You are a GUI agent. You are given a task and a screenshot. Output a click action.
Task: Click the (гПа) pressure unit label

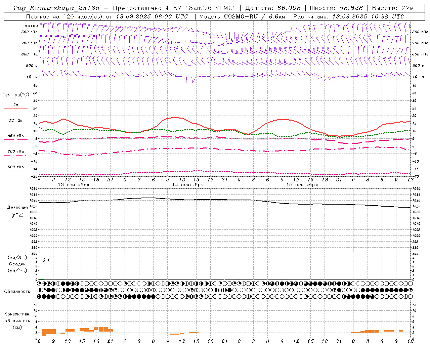point(17,215)
